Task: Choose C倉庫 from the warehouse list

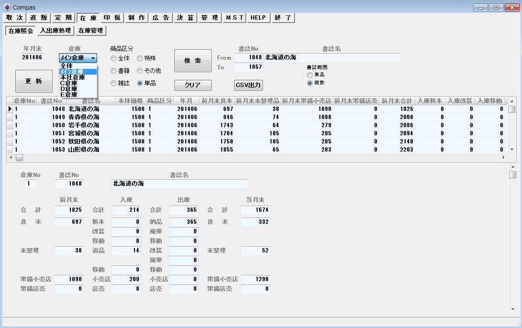Action: click(x=78, y=83)
